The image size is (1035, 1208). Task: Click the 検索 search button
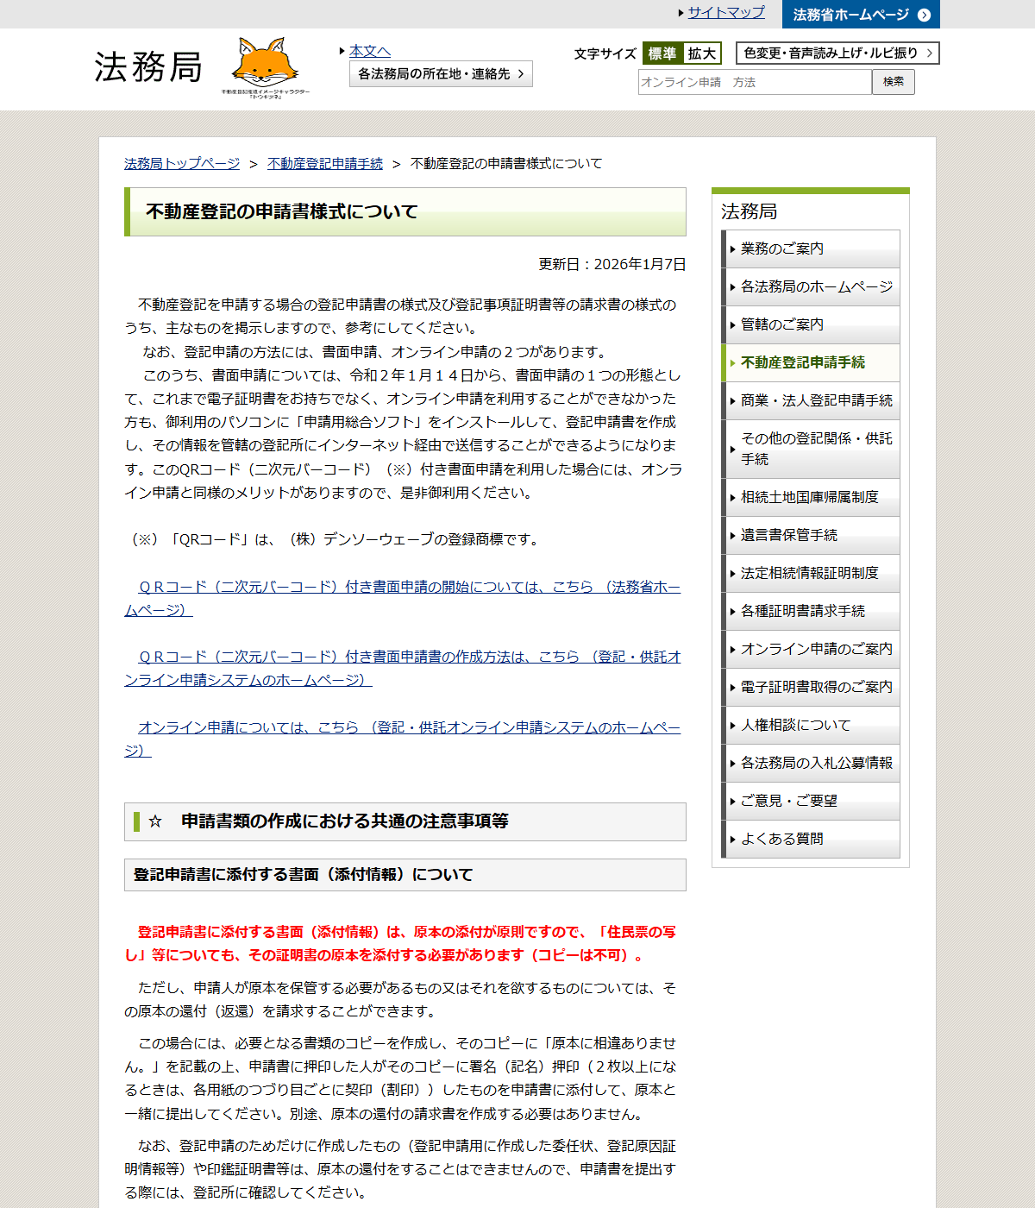coord(894,82)
